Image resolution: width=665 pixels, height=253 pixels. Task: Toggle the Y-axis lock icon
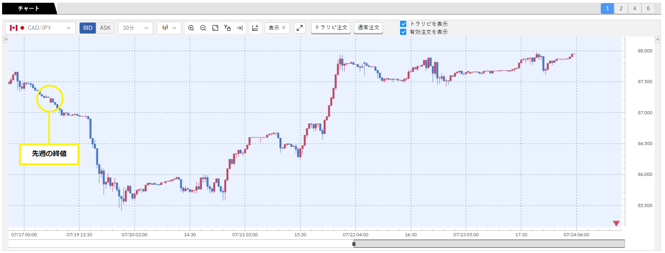click(227, 28)
